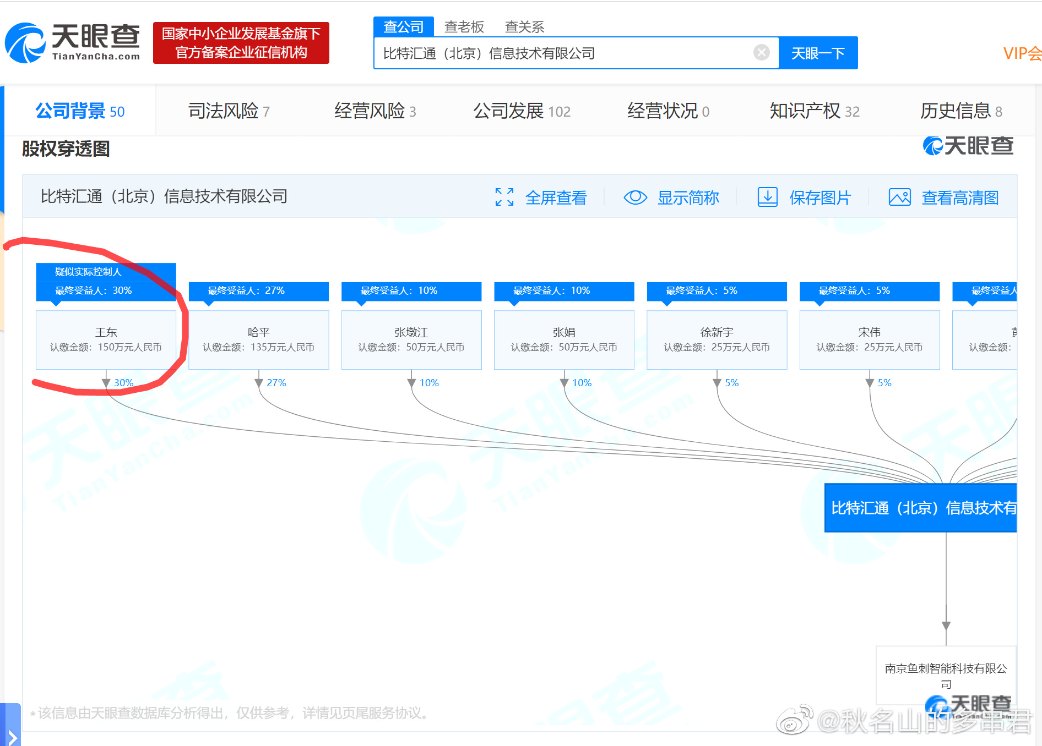Select shareholder node 张墩江
The image size is (1042, 746).
click(411, 339)
